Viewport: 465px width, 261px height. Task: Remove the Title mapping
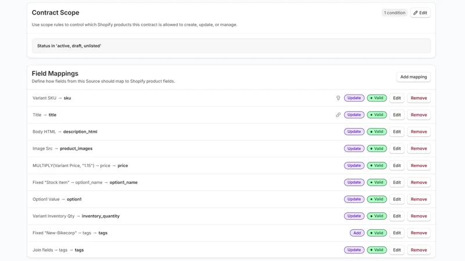[419, 115]
